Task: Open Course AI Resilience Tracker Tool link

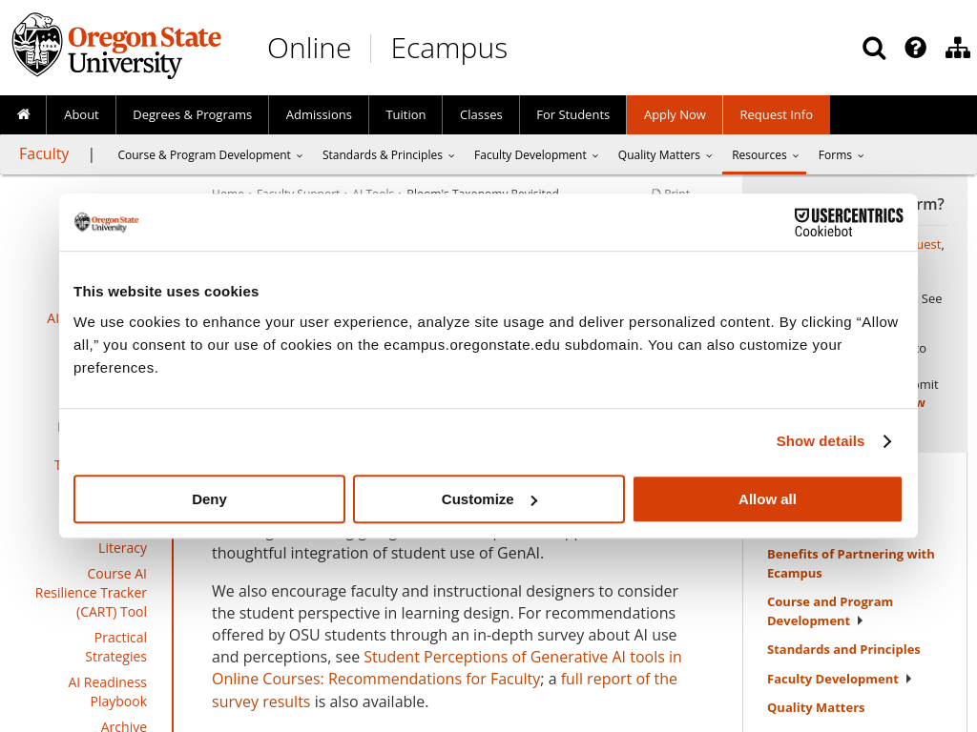Action: pos(91,593)
